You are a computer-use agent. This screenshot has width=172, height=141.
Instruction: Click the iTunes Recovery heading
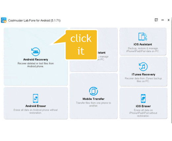[x=143, y=75]
